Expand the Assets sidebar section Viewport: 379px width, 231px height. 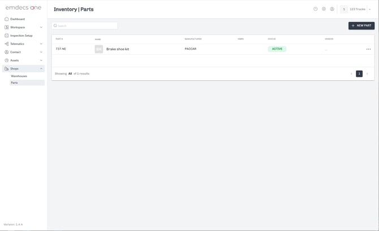click(x=23, y=60)
